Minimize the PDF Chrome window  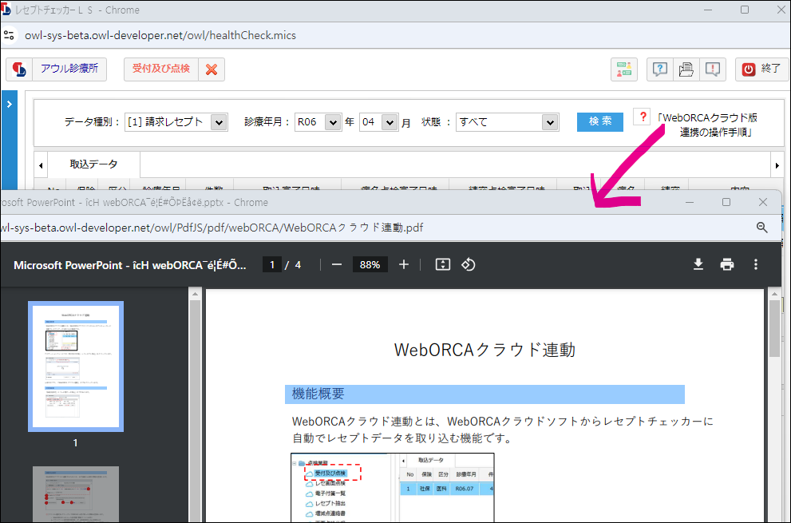(690, 202)
